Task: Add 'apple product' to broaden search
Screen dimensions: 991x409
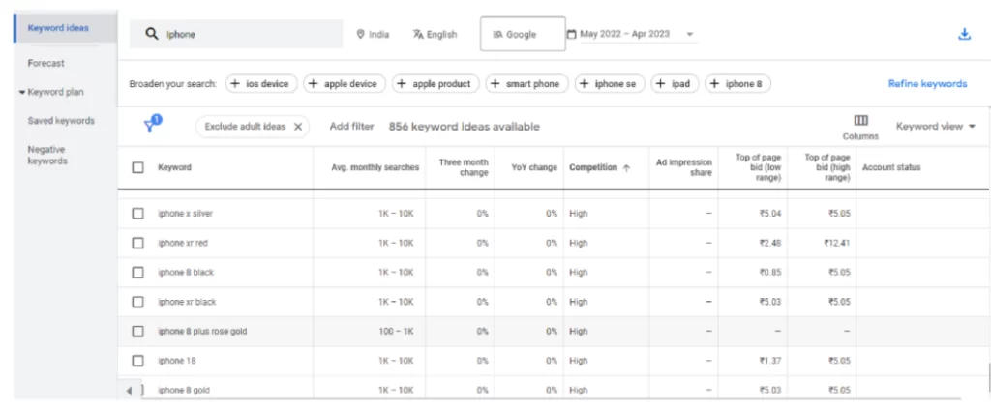Action: (435, 84)
